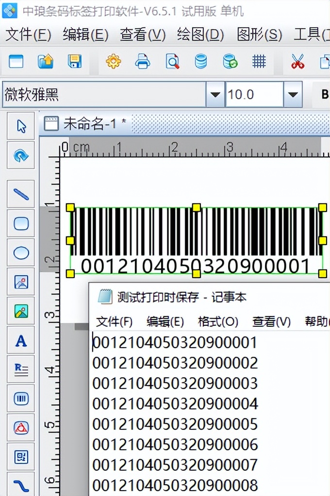Screen dimensions: 330x496
Task: Open the 编辑(E) menu in main window
Action: click(85, 35)
